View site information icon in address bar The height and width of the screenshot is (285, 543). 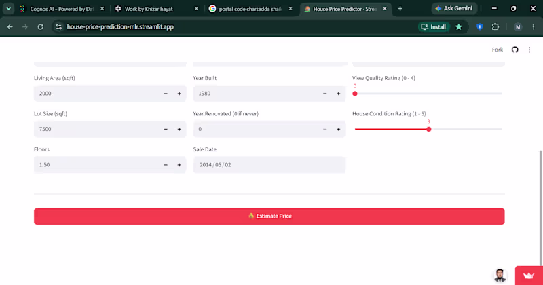[58, 26]
